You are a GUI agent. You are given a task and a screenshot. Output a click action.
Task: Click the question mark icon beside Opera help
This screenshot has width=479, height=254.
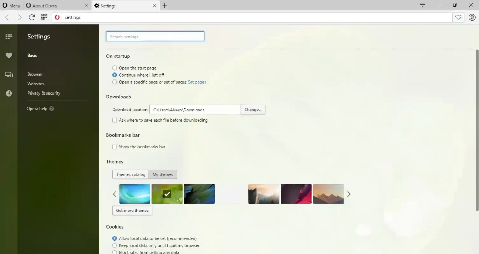pos(52,109)
